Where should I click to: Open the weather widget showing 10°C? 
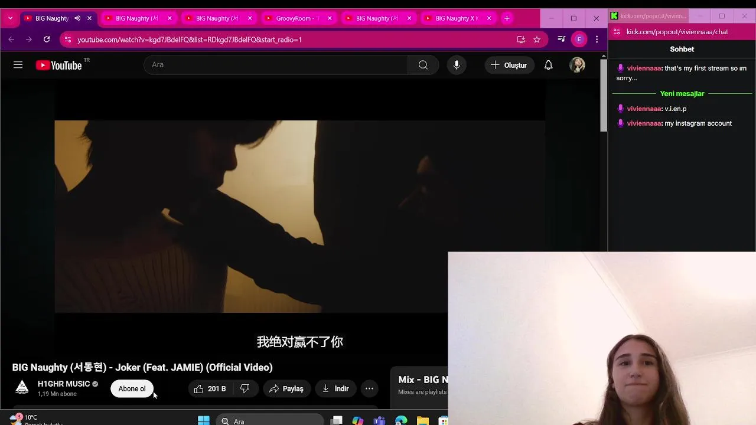coord(35,420)
